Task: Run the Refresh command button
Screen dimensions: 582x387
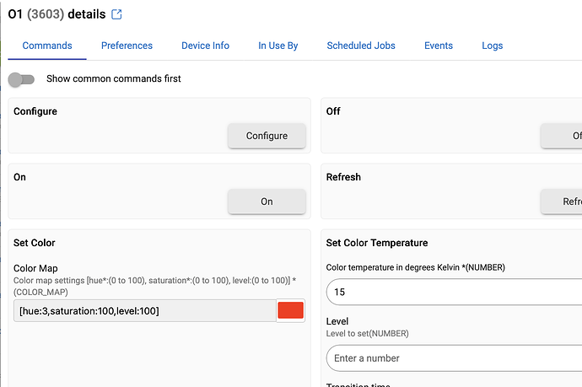Action: click(561, 202)
